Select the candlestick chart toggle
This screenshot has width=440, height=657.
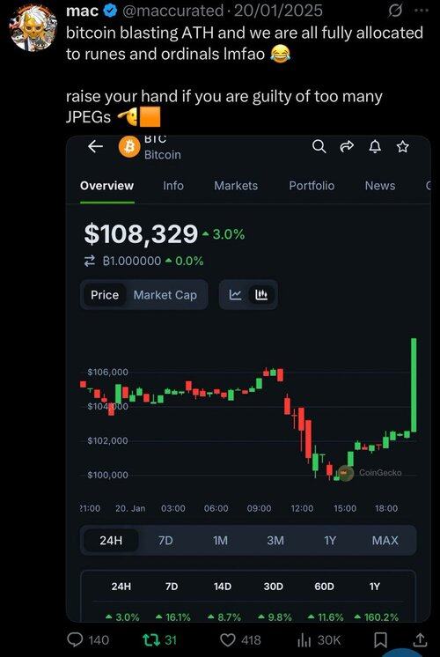(261, 294)
